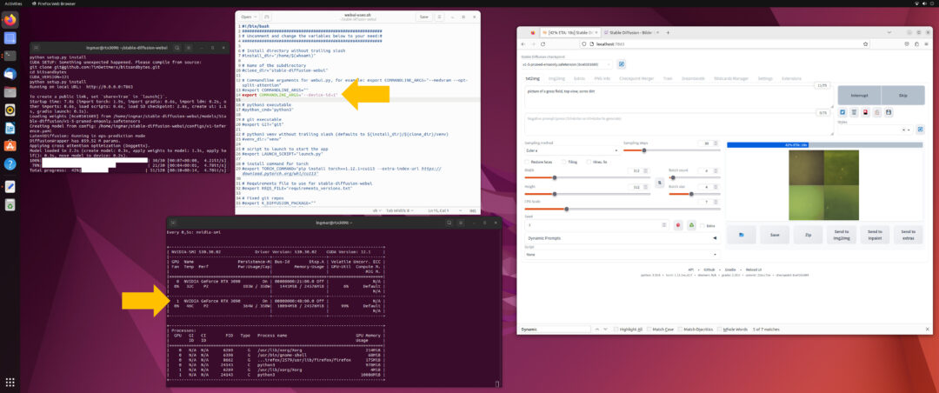
Task: Show extra networks with the red card icon
Action: [866, 112]
